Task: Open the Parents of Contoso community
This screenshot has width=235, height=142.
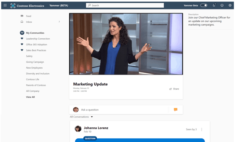Action: (36, 85)
